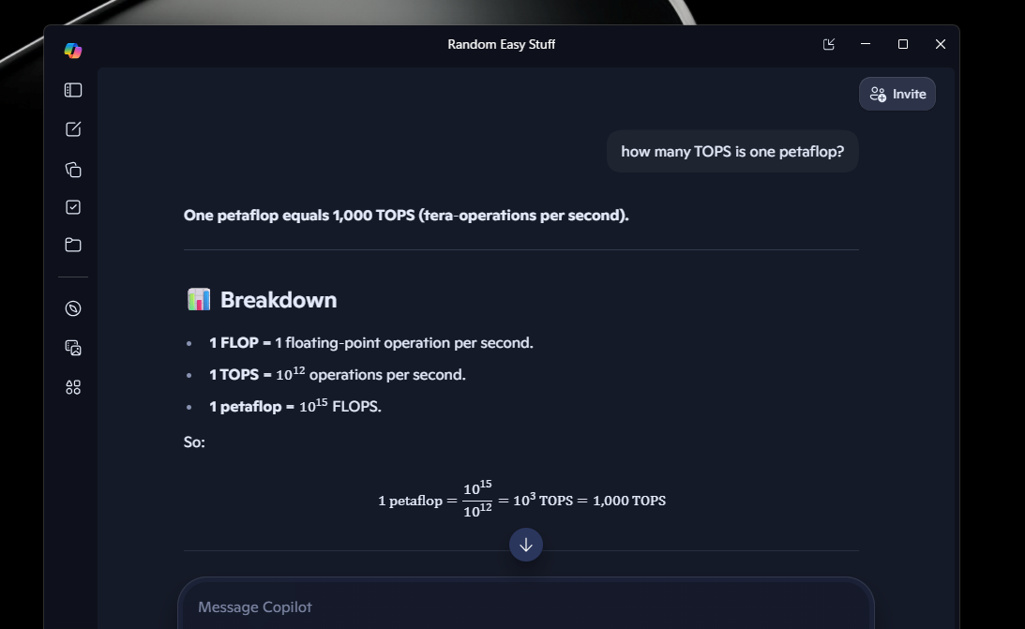Image resolution: width=1025 pixels, height=629 pixels.
Task: Minimize the Copilot window
Action: point(866,44)
